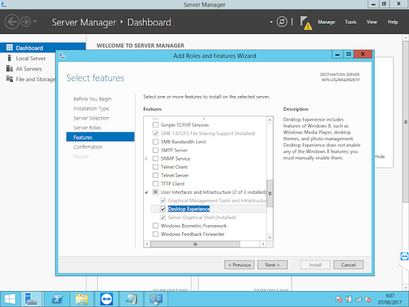Image resolution: width=409 pixels, height=307 pixels.
Task: Check Telnet Server checkbox
Action: (x=155, y=175)
